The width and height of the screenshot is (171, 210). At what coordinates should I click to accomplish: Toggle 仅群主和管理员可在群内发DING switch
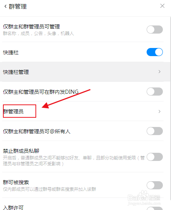click(155, 92)
